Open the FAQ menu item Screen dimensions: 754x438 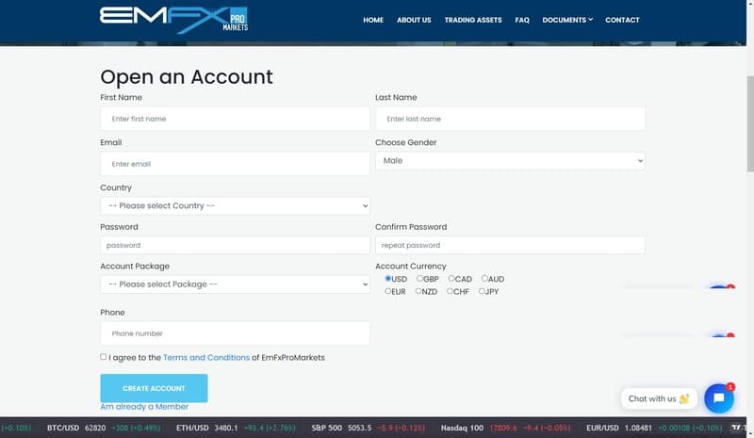[x=522, y=20]
